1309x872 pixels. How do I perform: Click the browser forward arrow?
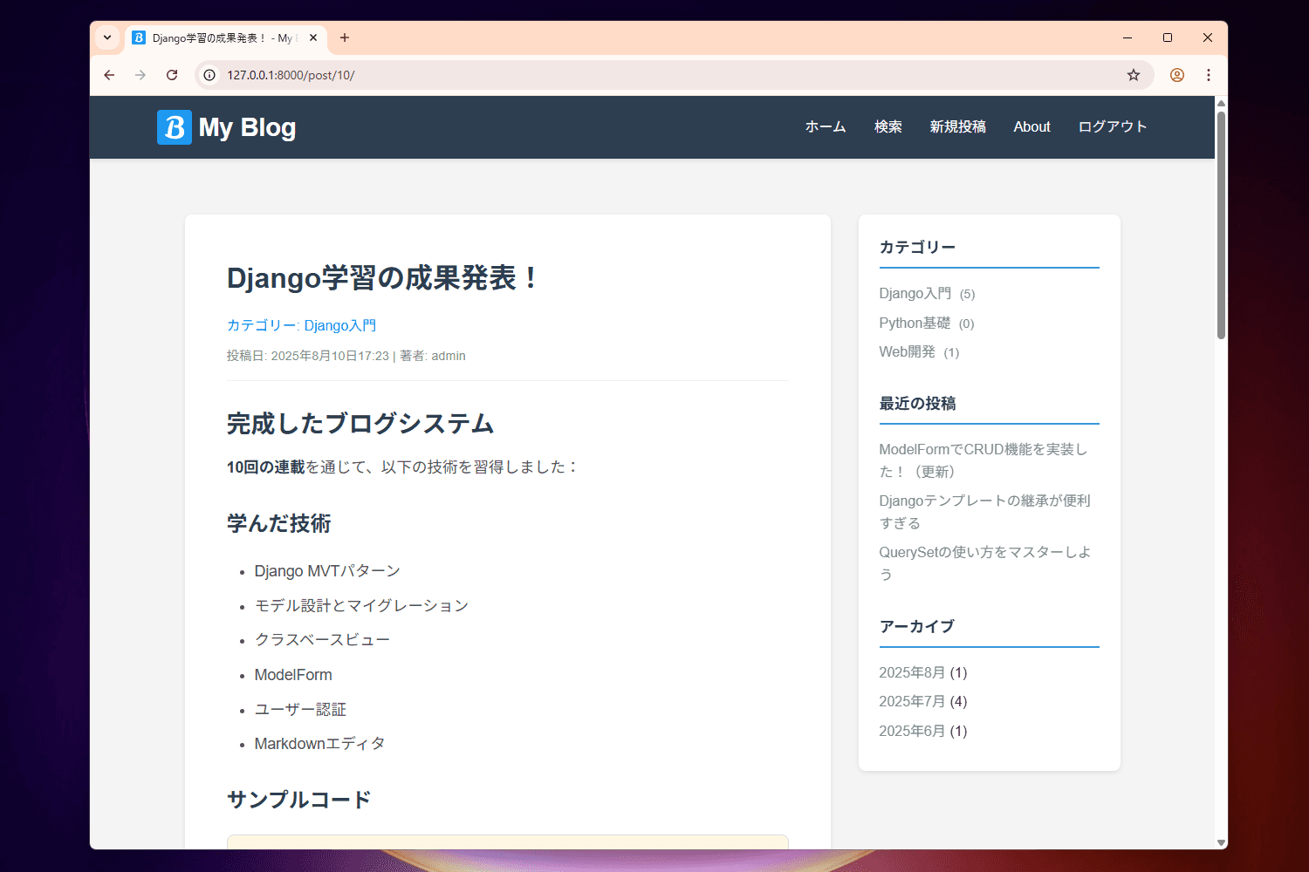tap(140, 75)
